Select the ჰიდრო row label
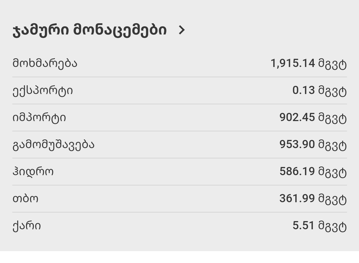The height and width of the screenshot is (263, 359). [33, 172]
